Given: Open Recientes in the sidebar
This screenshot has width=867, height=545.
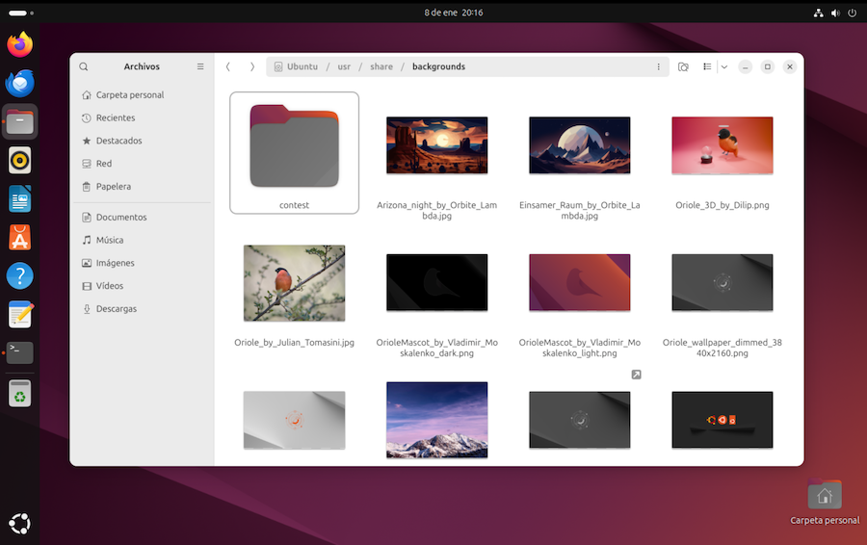Looking at the screenshot, I should click(115, 117).
